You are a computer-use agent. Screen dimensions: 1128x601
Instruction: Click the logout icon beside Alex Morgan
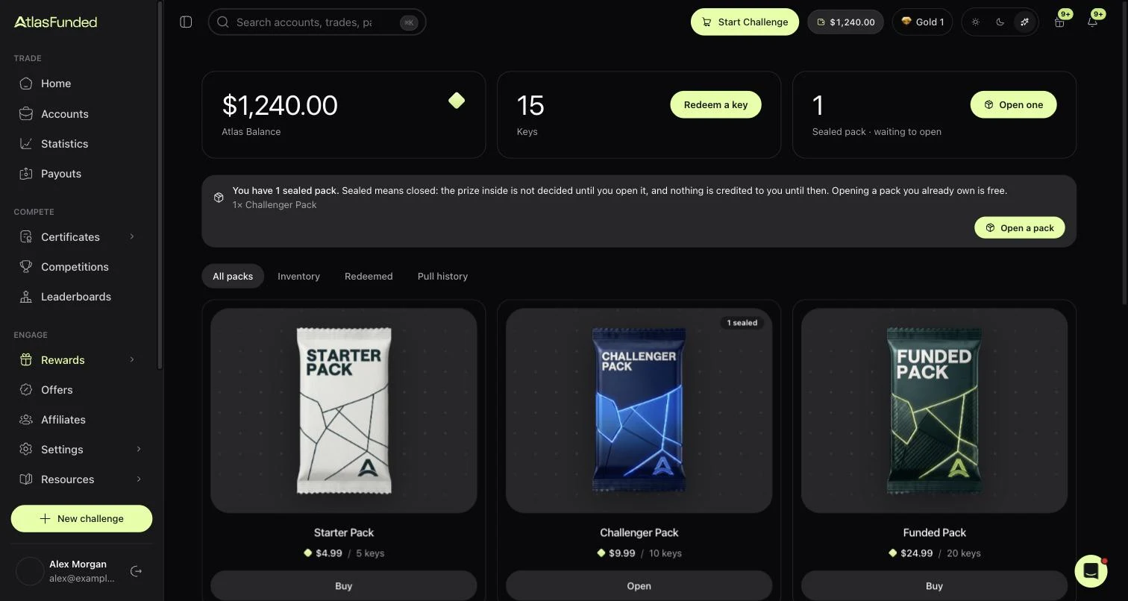136,571
